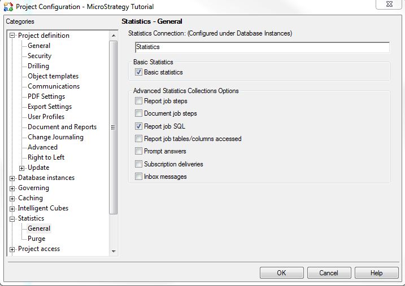Select the Purge item under Statistics
405x286 pixels.
click(36, 239)
